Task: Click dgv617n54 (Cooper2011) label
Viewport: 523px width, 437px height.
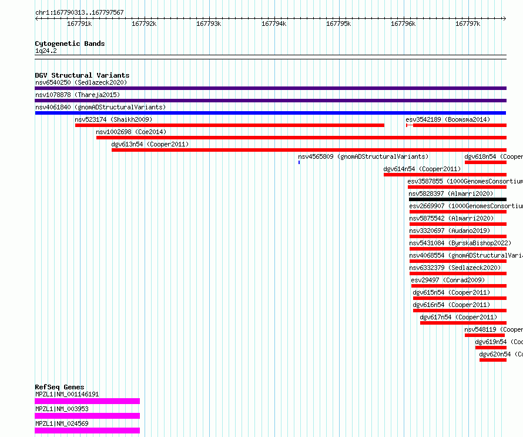Action: [x=458, y=317]
